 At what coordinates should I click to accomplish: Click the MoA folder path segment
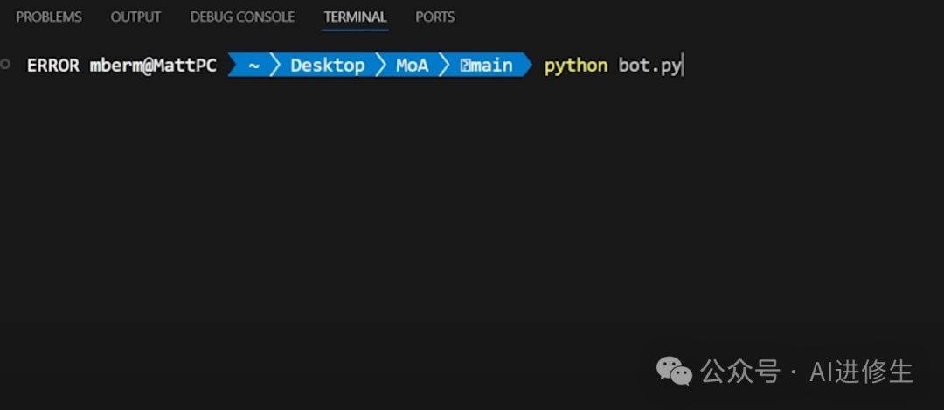point(413,66)
